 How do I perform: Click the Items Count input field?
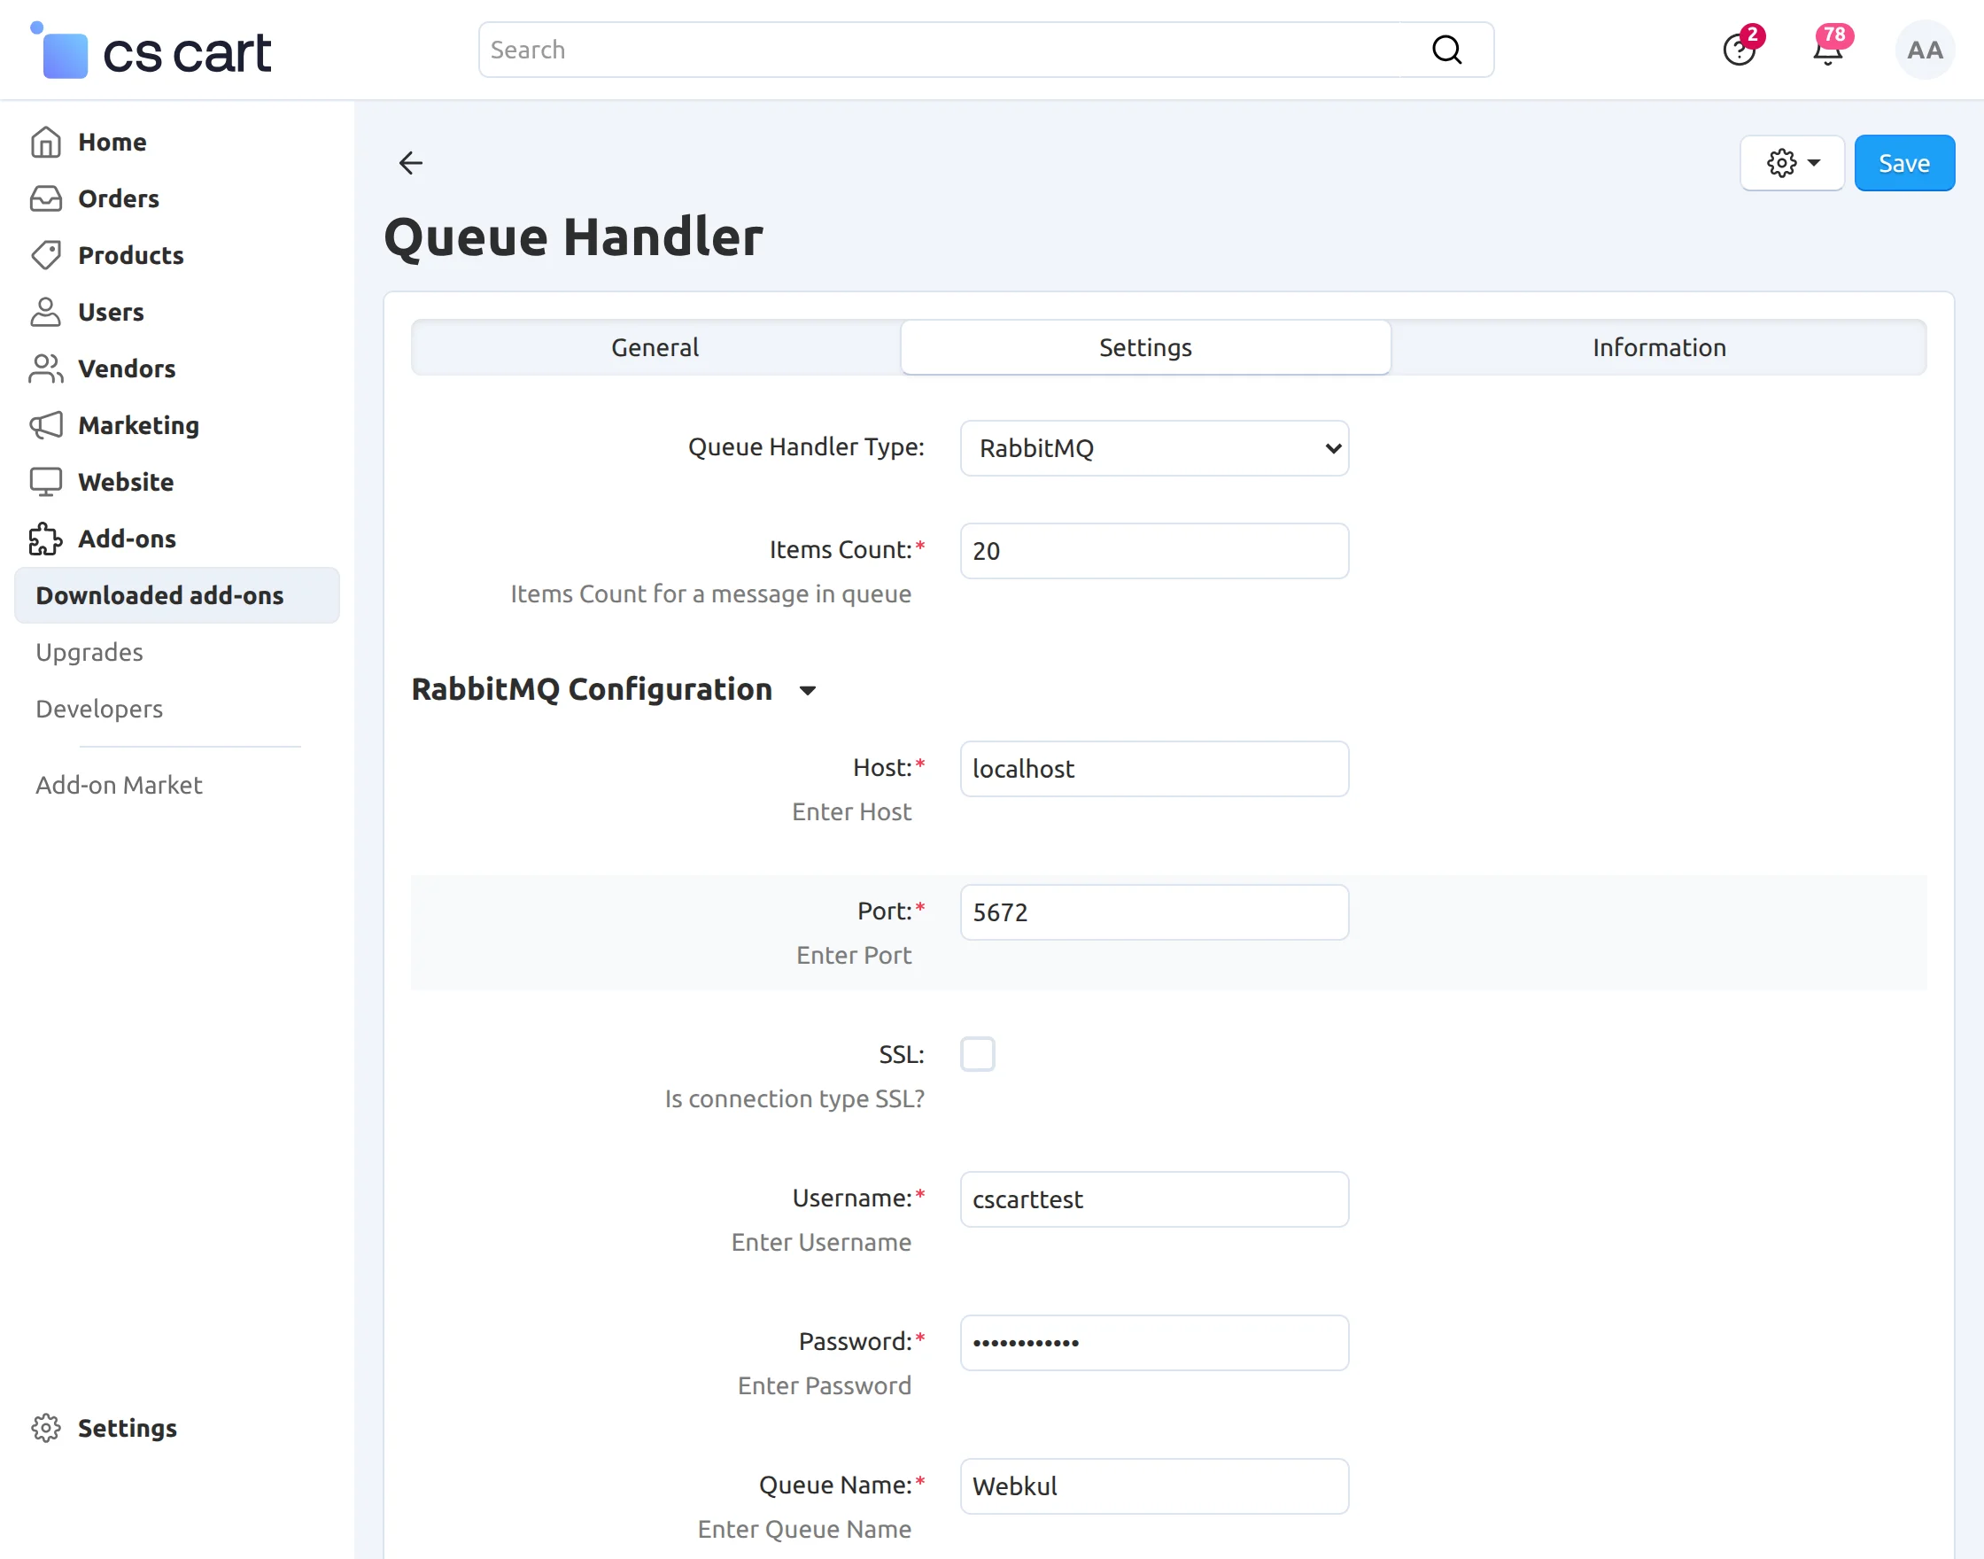point(1153,551)
